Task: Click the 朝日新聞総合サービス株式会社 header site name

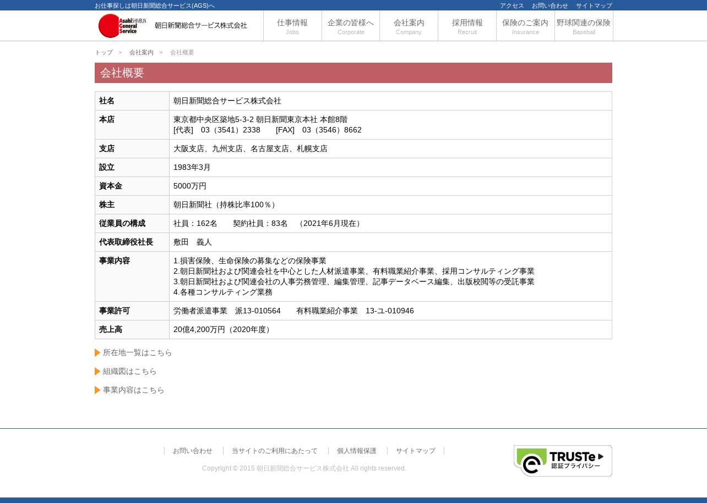Action: pyautogui.click(x=201, y=25)
